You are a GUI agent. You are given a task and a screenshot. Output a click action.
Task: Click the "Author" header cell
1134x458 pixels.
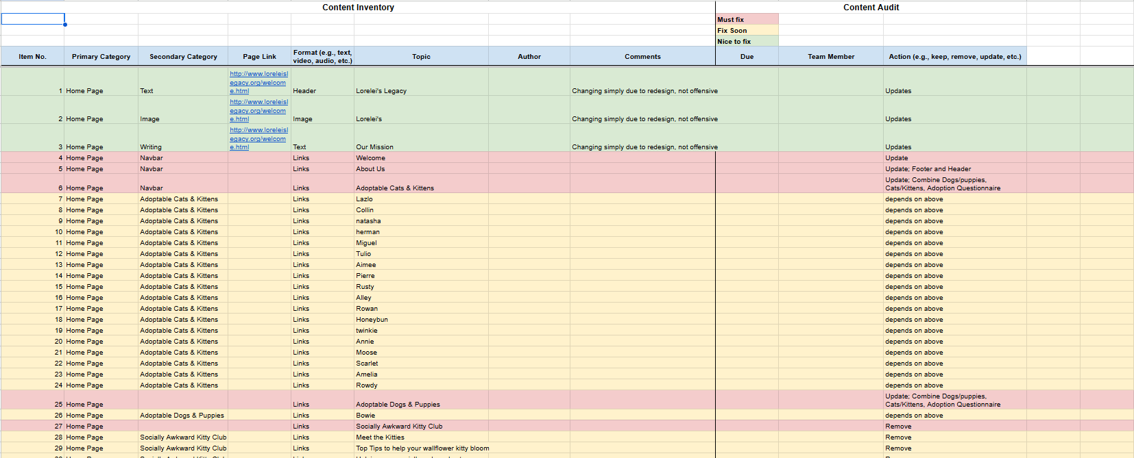click(529, 56)
